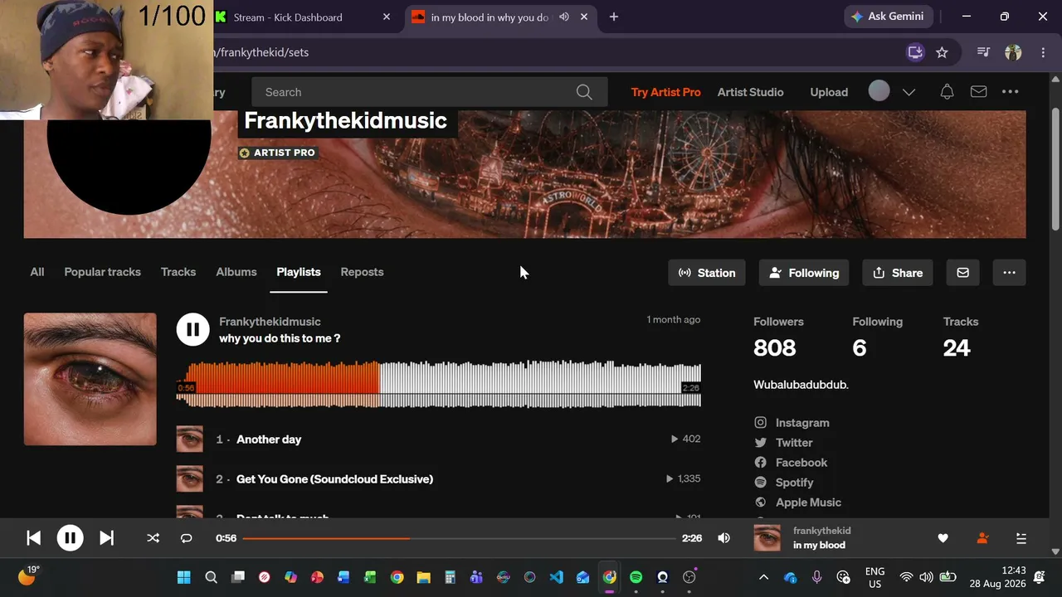Toggle the Following button
1062x597 pixels.
coord(804,273)
